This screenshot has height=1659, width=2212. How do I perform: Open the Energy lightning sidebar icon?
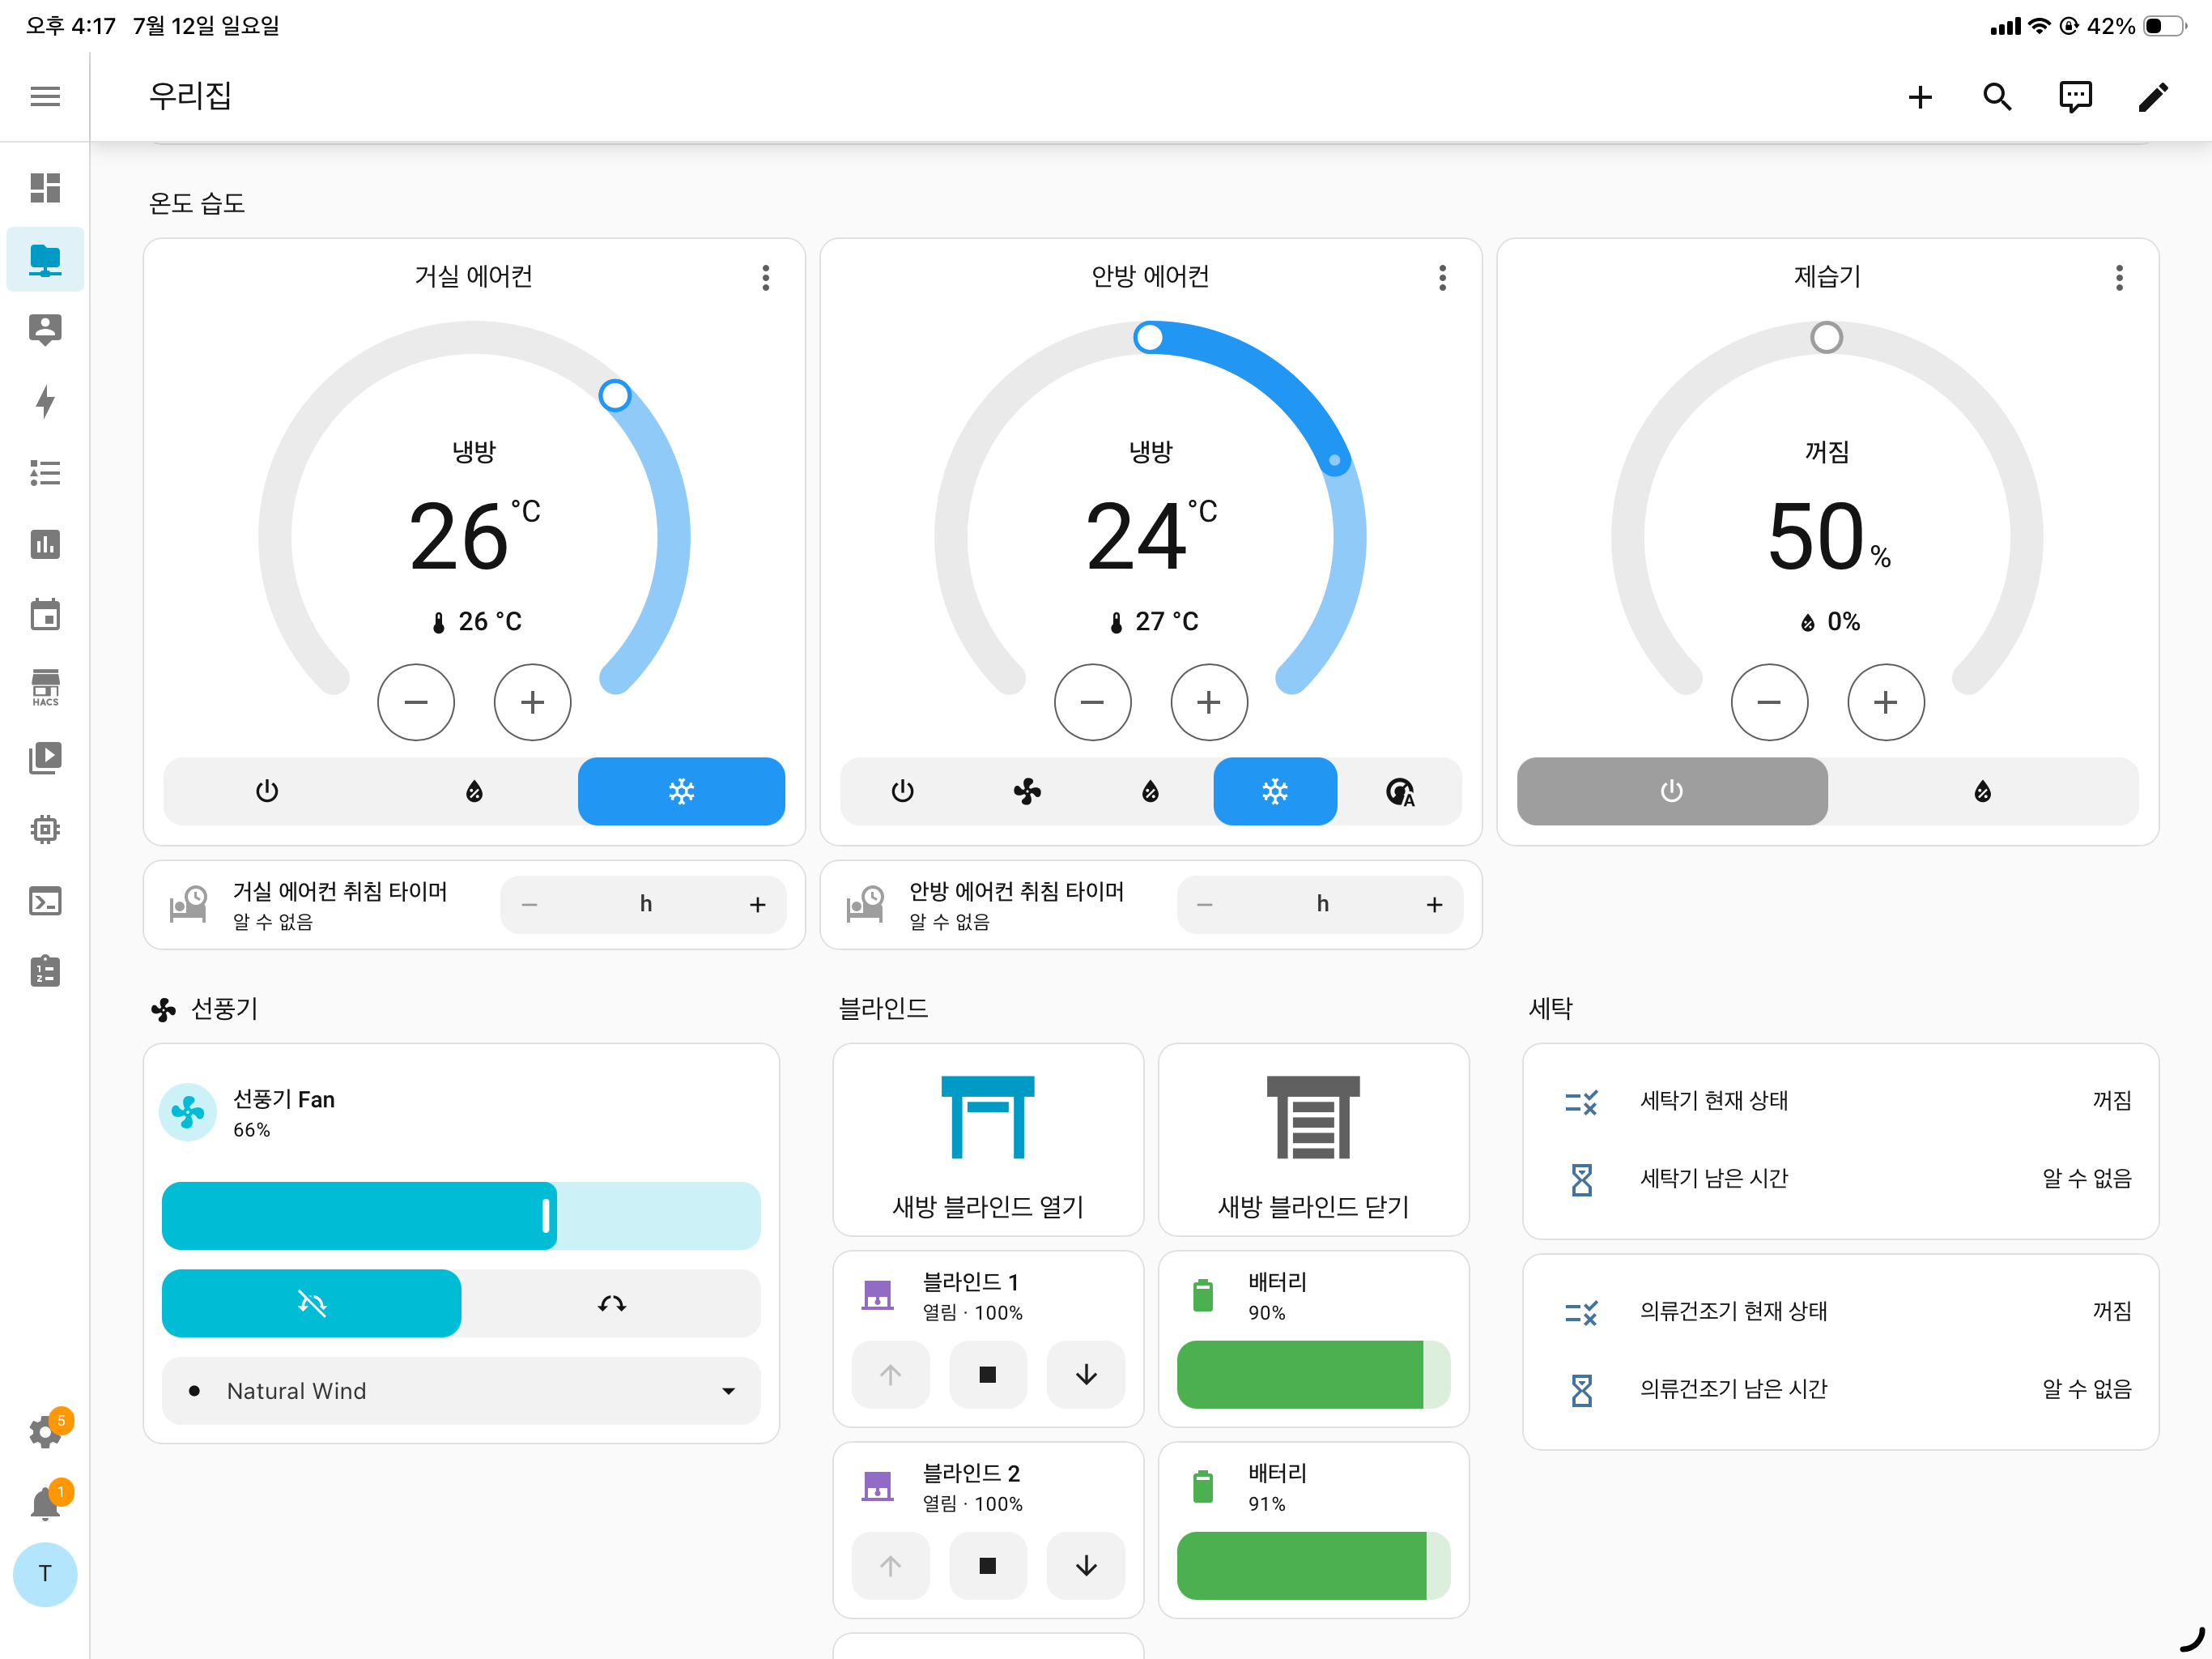click(x=45, y=401)
